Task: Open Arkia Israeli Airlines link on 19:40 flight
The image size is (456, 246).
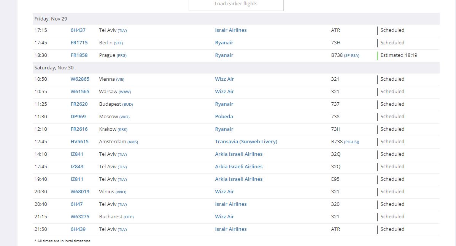Action: click(239, 179)
